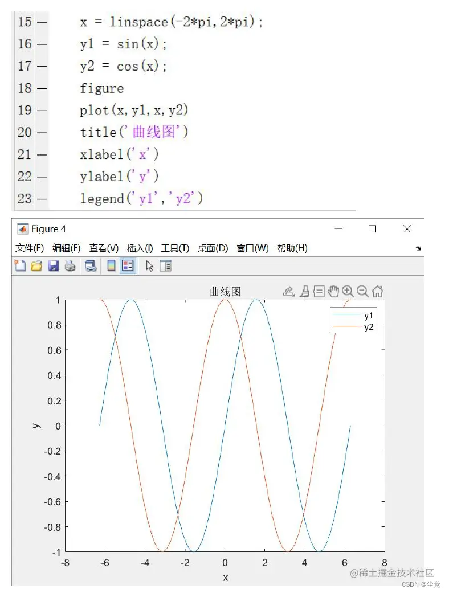Viewport: 449px width, 593px height.
Task: Save the figure with the floppy disk icon
Action: click(x=54, y=266)
